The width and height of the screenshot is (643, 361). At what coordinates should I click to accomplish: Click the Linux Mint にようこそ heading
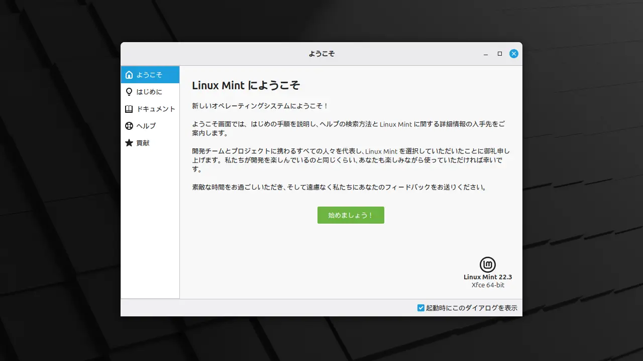pyautogui.click(x=246, y=85)
